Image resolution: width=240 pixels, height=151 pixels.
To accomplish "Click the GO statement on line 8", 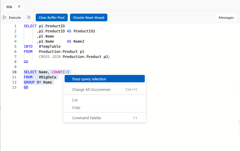I will (26, 62).
